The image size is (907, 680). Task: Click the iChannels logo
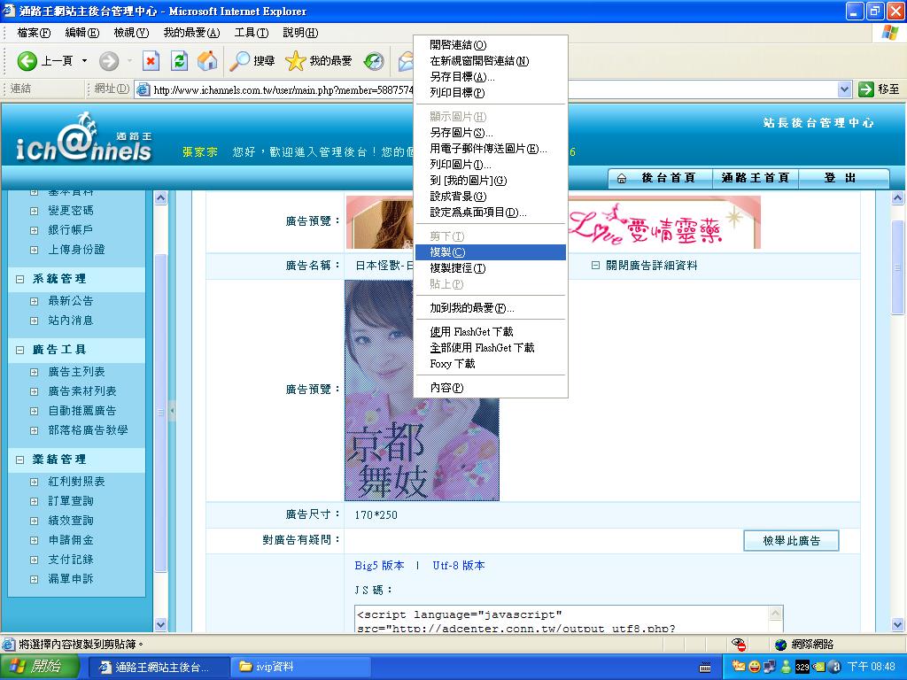(x=84, y=137)
